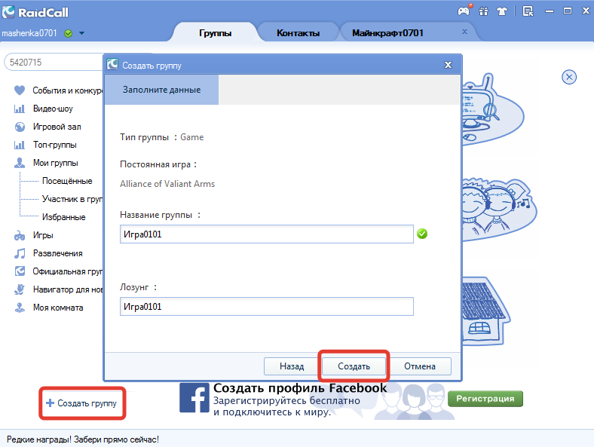594x447 pixels.
Task: Expand the mashenka0701 status dropdown arrow
Action: (x=81, y=33)
